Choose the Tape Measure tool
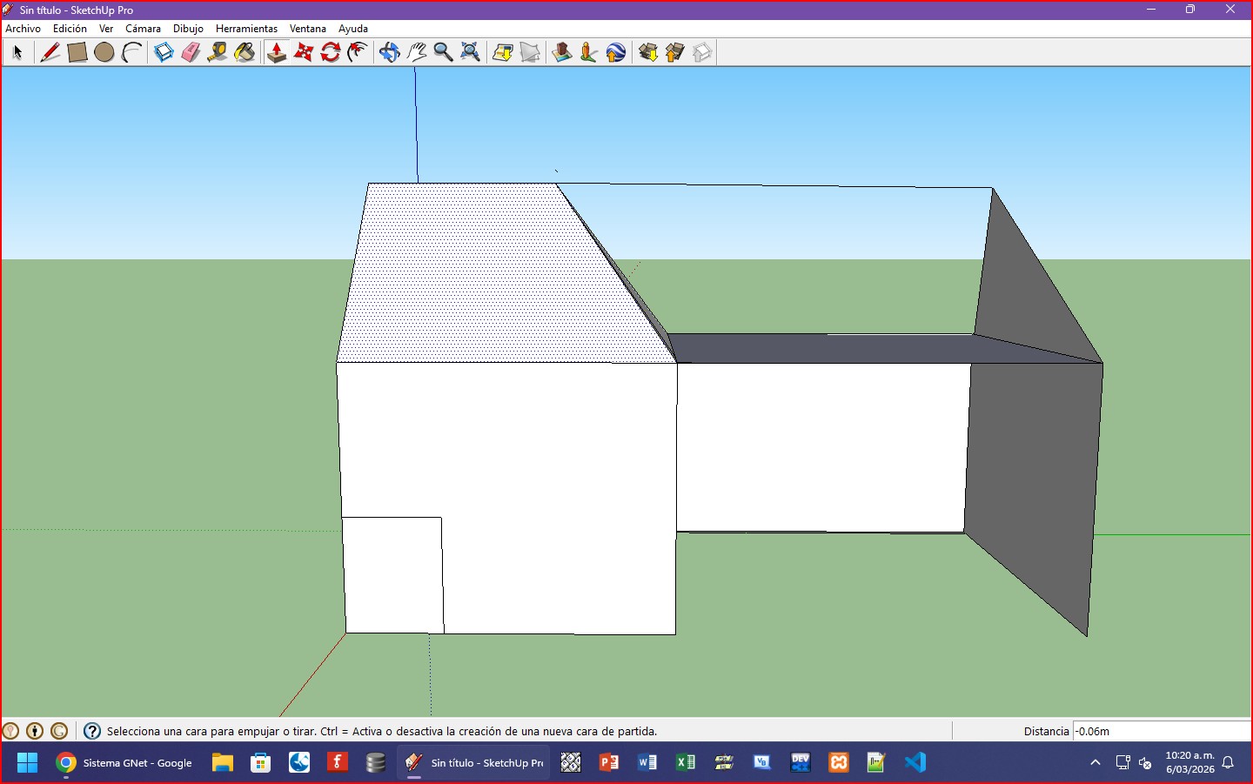This screenshot has width=1253, height=784. coord(218,53)
